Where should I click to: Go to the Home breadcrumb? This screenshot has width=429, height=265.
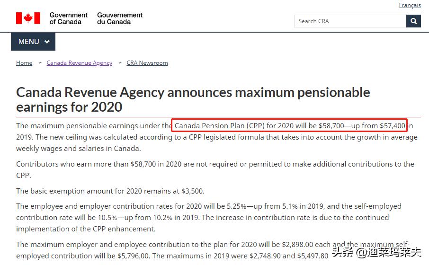(24, 63)
